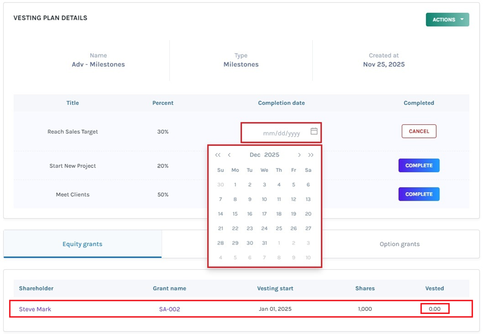The width and height of the screenshot is (483, 334).
Task: Complete the Start New Project milestone
Action: point(419,165)
